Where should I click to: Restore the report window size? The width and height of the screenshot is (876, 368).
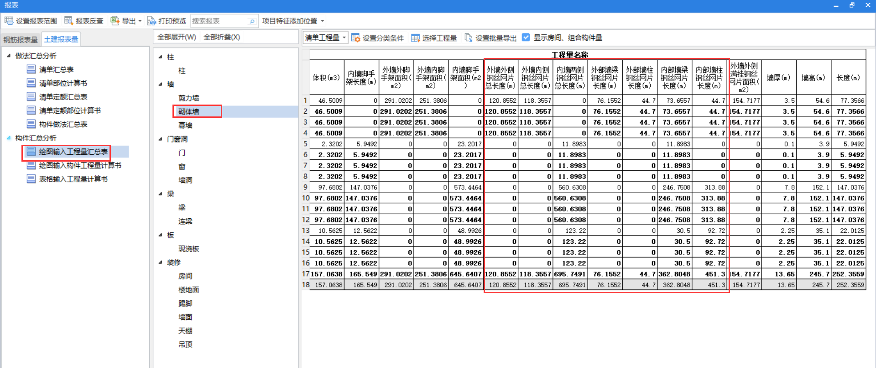pyautogui.click(x=852, y=5)
